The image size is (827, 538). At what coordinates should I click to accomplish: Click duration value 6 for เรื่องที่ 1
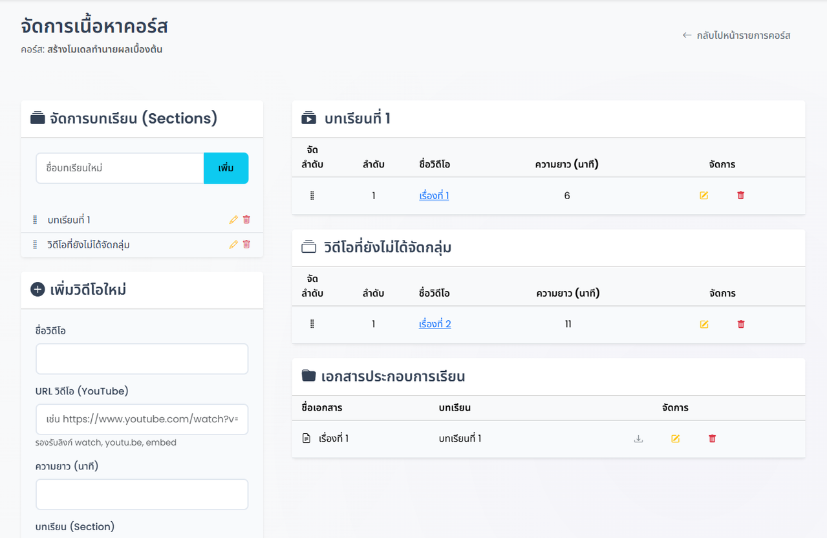567,195
